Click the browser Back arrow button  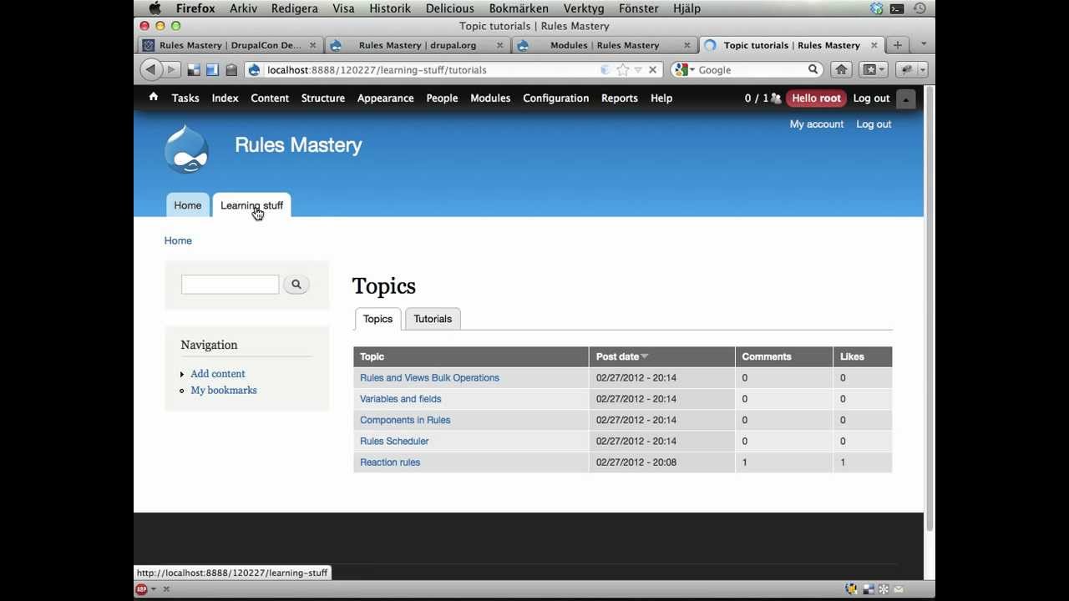[150, 70]
